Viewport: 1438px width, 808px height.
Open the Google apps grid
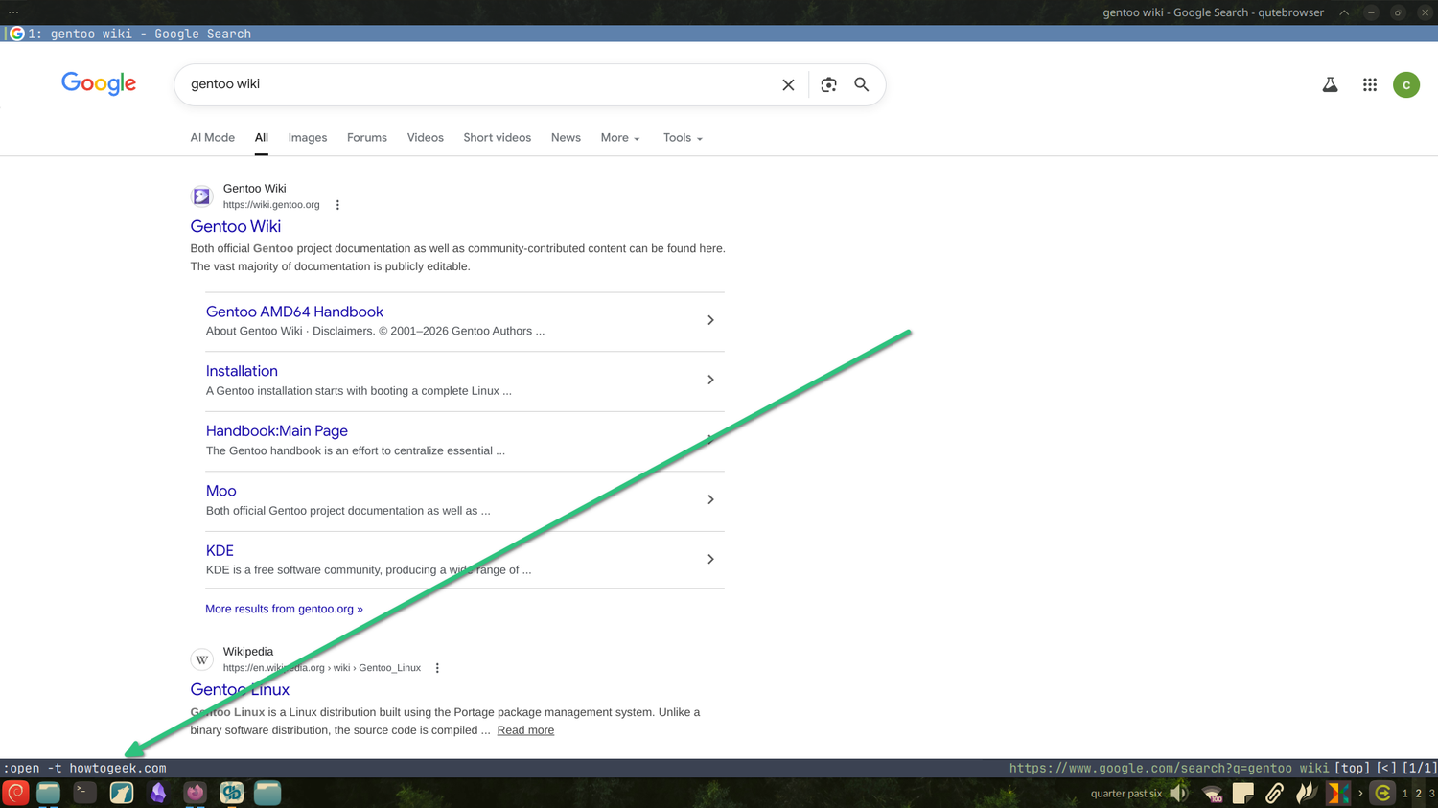(1370, 84)
